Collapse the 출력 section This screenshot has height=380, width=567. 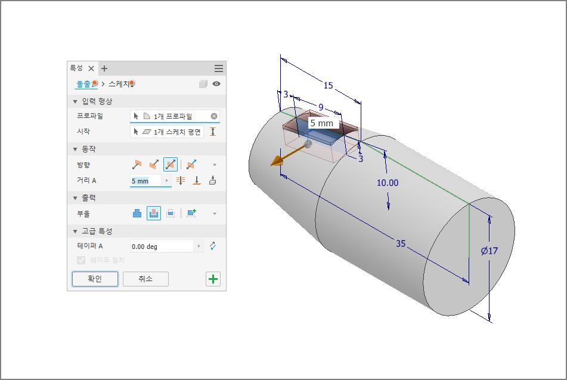coord(75,198)
